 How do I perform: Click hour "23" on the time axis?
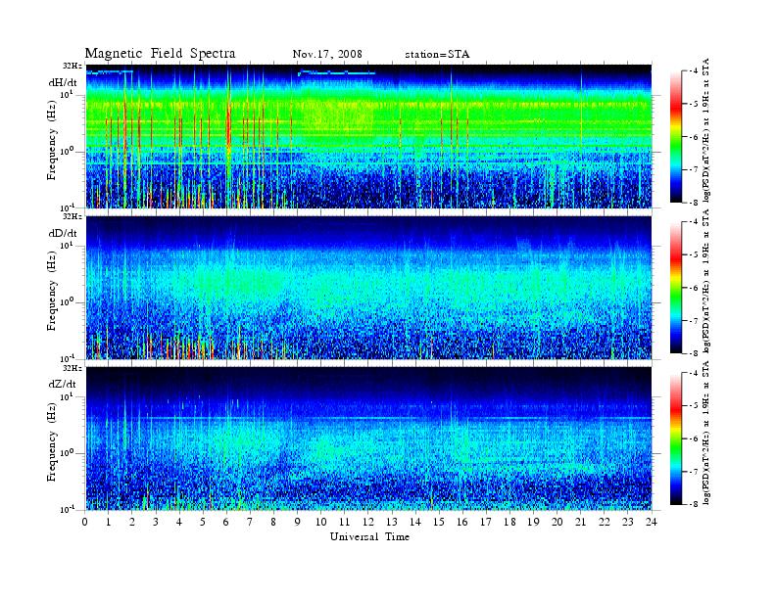point(628,522)
